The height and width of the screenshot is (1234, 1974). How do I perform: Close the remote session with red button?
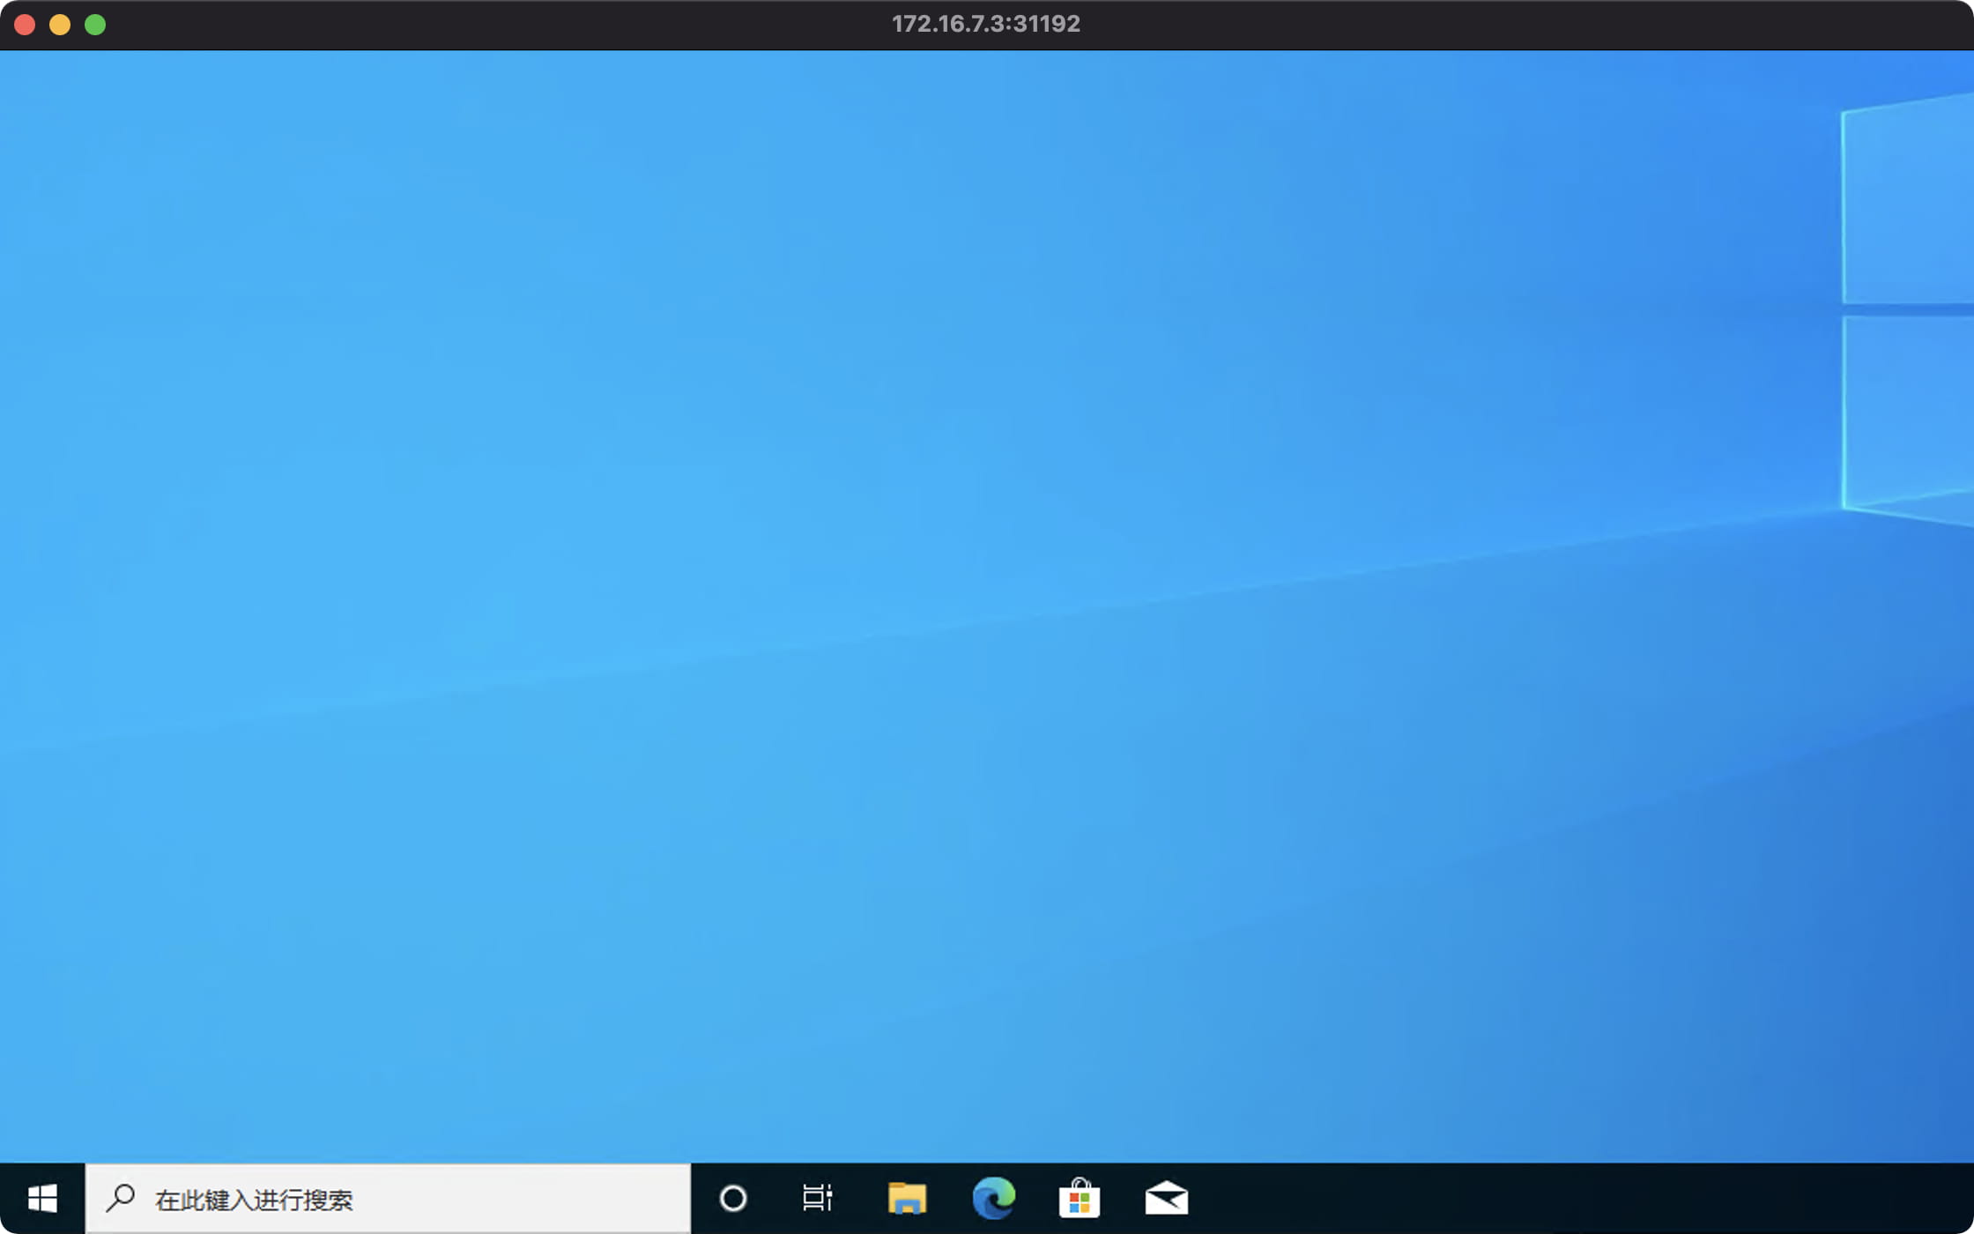click(25, 25)
